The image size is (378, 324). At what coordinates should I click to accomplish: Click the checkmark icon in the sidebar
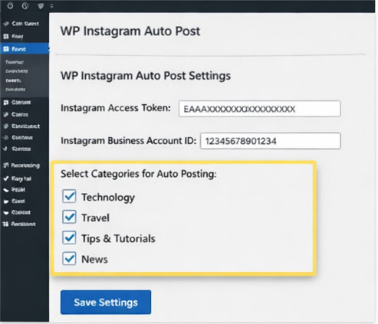click(x=6, y=178)
